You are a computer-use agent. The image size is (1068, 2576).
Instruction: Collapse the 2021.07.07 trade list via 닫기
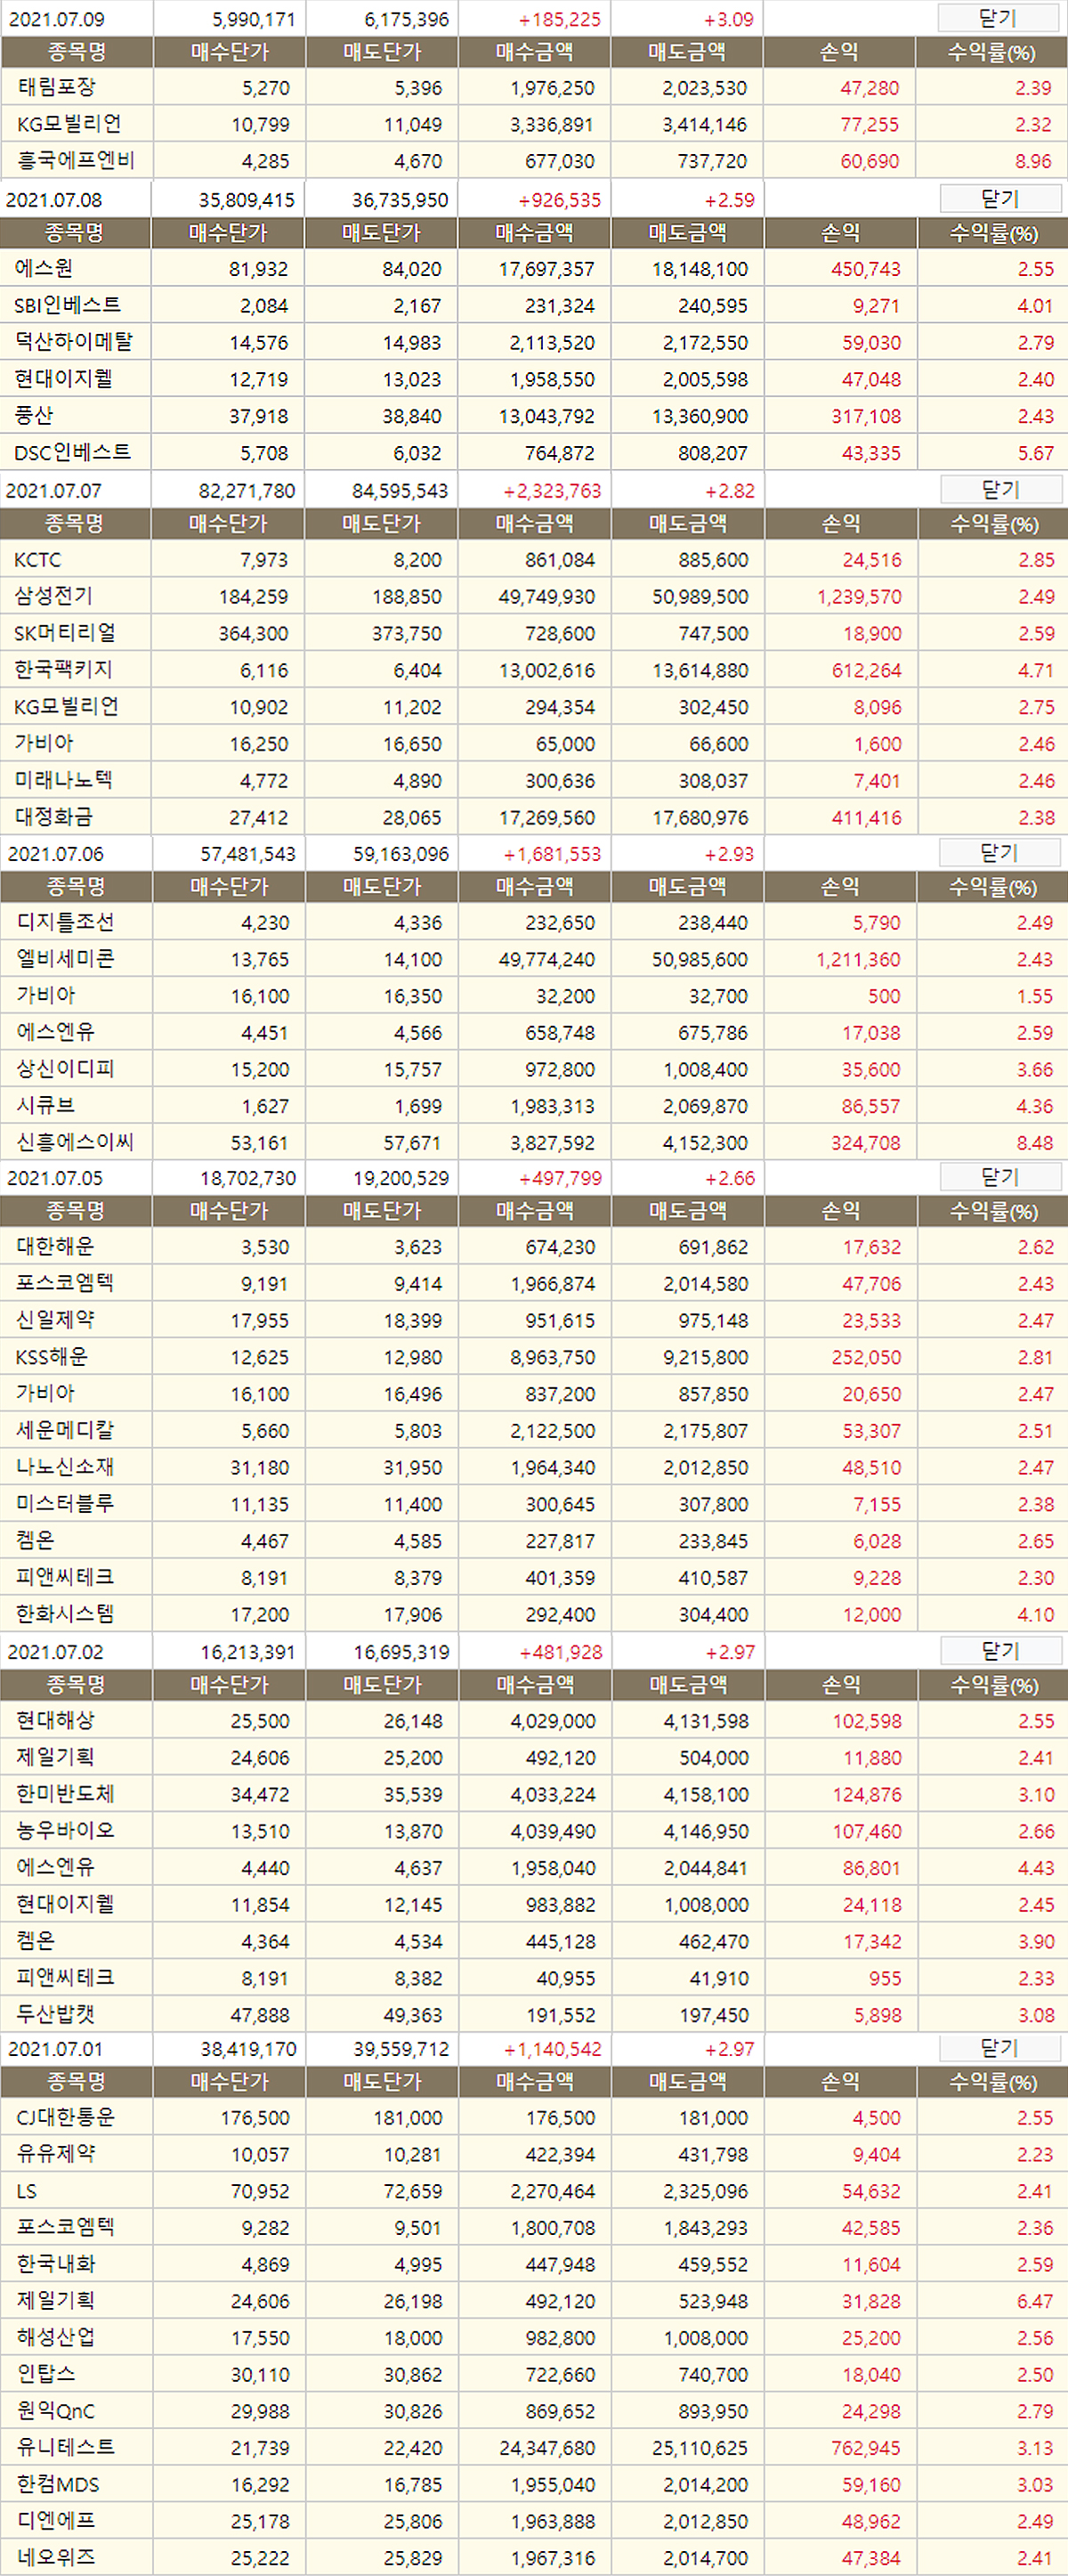point(1000,489)
